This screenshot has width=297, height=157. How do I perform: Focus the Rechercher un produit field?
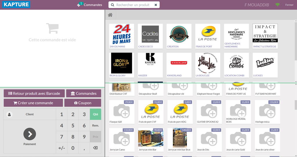(x=134, y=5)
